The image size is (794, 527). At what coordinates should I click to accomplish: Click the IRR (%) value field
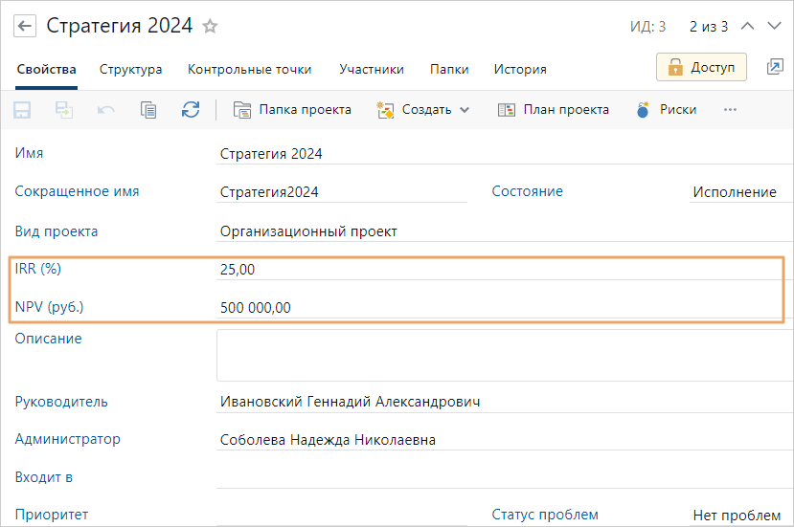click(498, 270)
